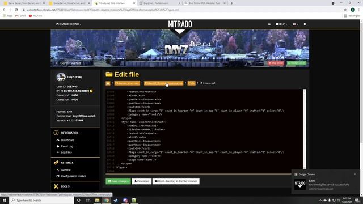
Task: Open the Event Log sidebar link
Action: click(x=67, y=146)
